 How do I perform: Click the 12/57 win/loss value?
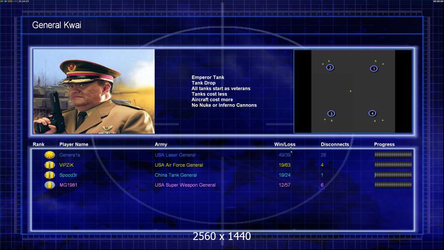[284, 185]
